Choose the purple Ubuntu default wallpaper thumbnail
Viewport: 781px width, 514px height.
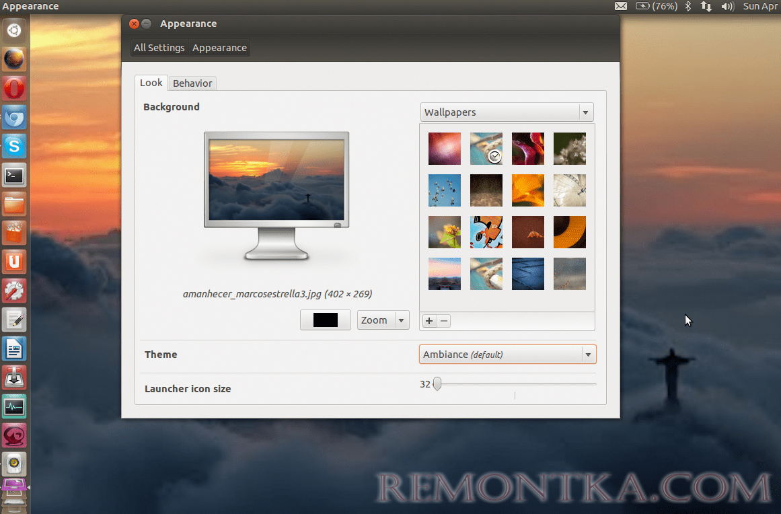tap(444, 149)
